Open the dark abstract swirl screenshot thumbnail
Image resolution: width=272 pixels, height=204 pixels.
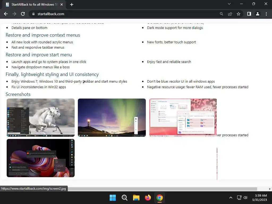click(x=41, y=158)
